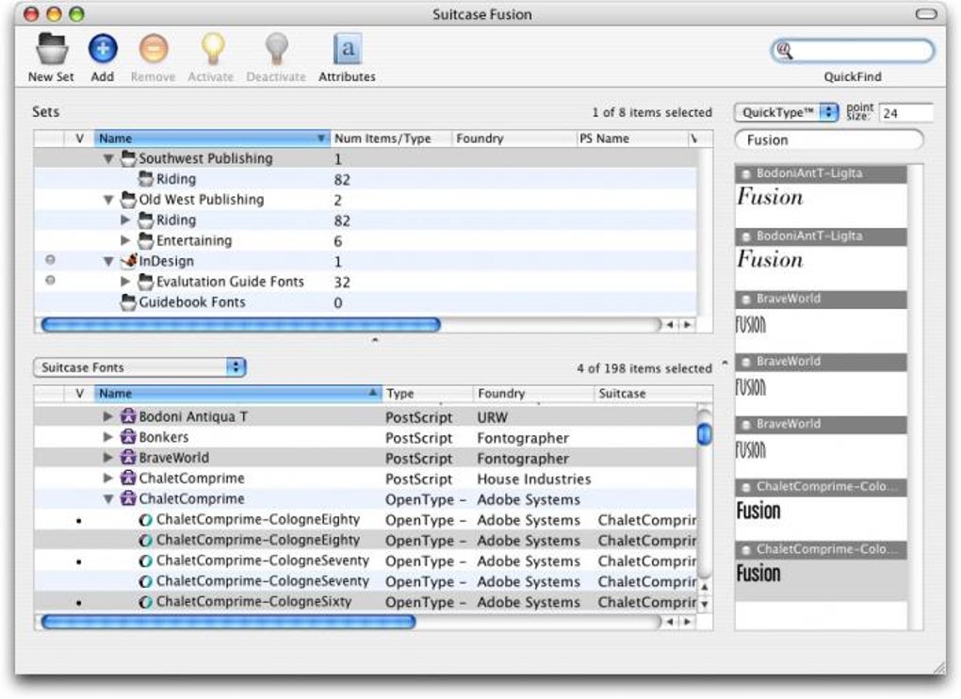Click the Riding set icon under Old West Publishing
Viewport: 961px width, 699px height.
tap(145, 219)
